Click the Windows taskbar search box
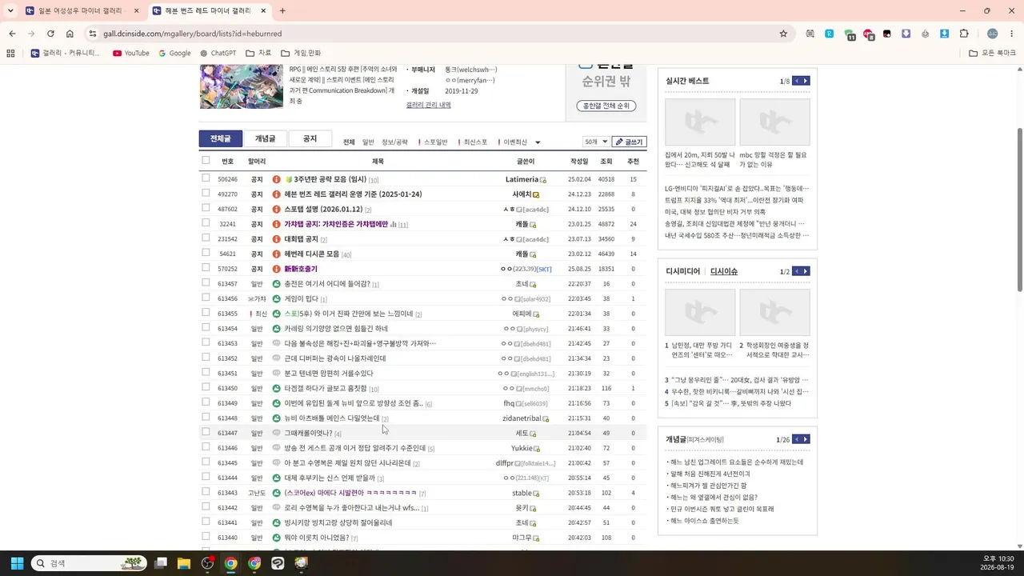The width and height of the screenshot is (1024, 576). click(x=90, y=563)
